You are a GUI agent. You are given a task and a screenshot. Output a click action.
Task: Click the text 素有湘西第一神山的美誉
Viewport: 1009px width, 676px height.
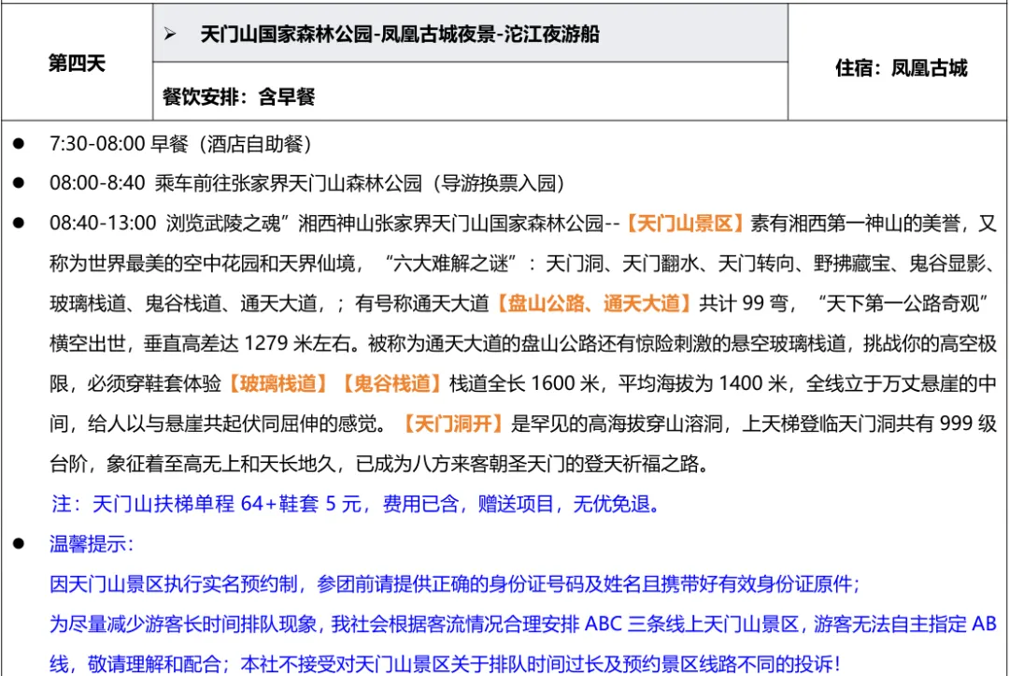[855, 223]
